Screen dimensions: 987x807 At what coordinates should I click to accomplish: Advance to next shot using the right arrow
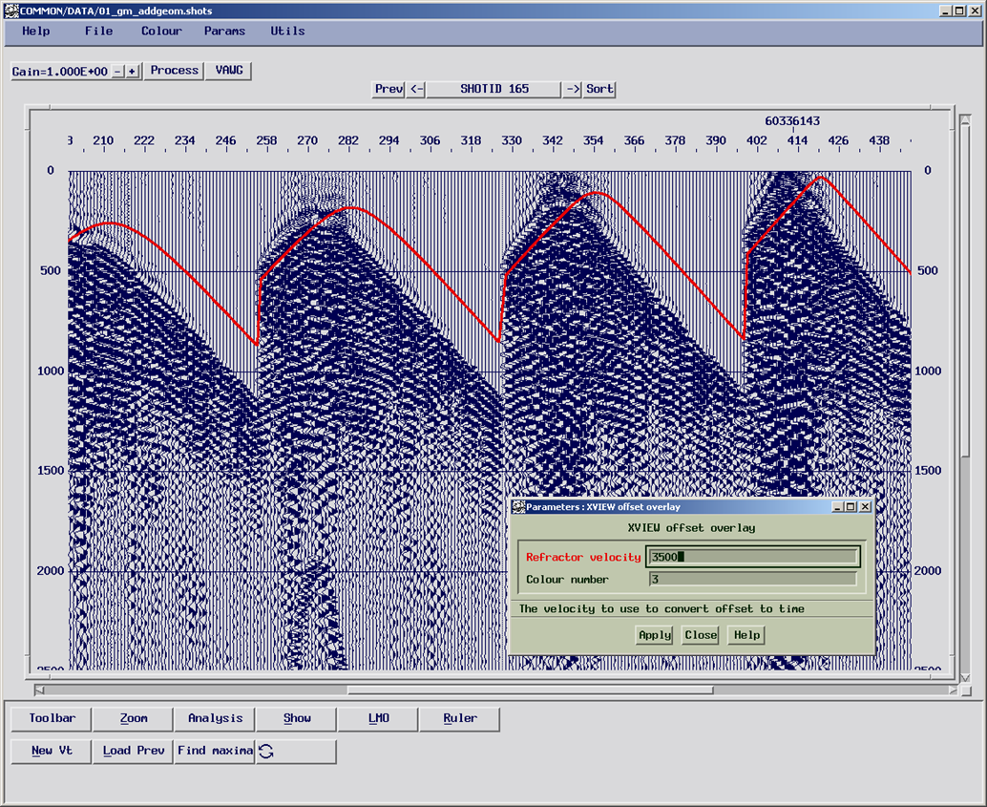click(x=574, y=89)
